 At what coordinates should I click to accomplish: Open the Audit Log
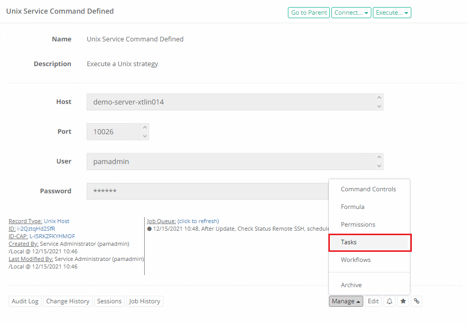(x=25, y=301)
